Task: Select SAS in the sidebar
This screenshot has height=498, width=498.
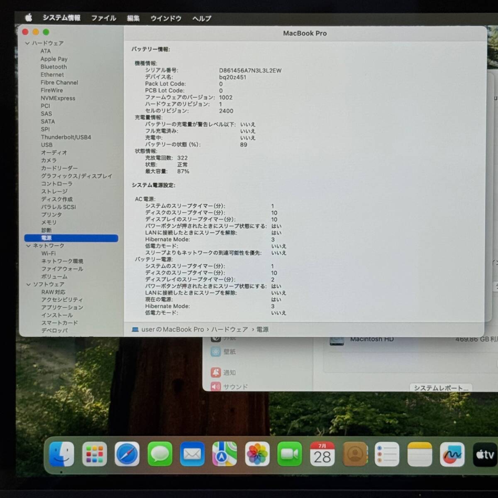Action: (46, 114)
